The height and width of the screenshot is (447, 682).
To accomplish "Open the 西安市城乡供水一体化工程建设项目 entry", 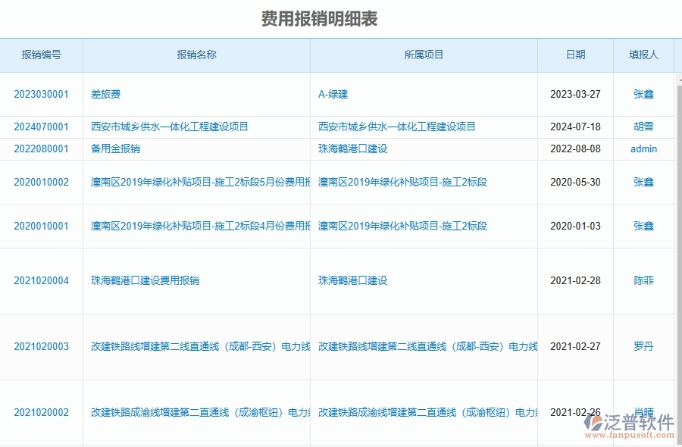I will click(167, 127).
